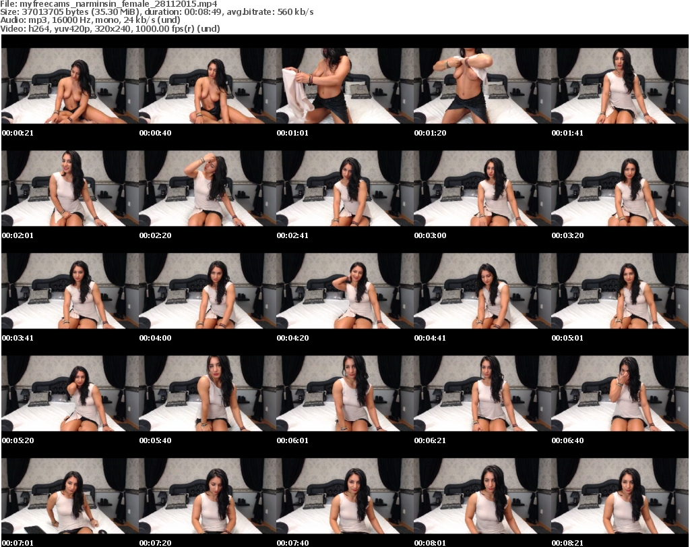The height and width of the screenshot is (547, 690).
Task: Choose the frame above timestamp 00:04:00
Action: [x=208, y=291]
